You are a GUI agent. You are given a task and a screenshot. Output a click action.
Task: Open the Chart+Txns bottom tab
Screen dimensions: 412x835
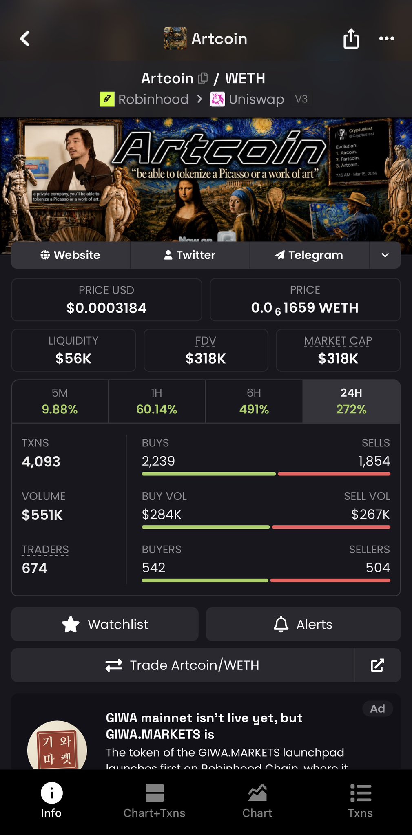pos(155,801)
